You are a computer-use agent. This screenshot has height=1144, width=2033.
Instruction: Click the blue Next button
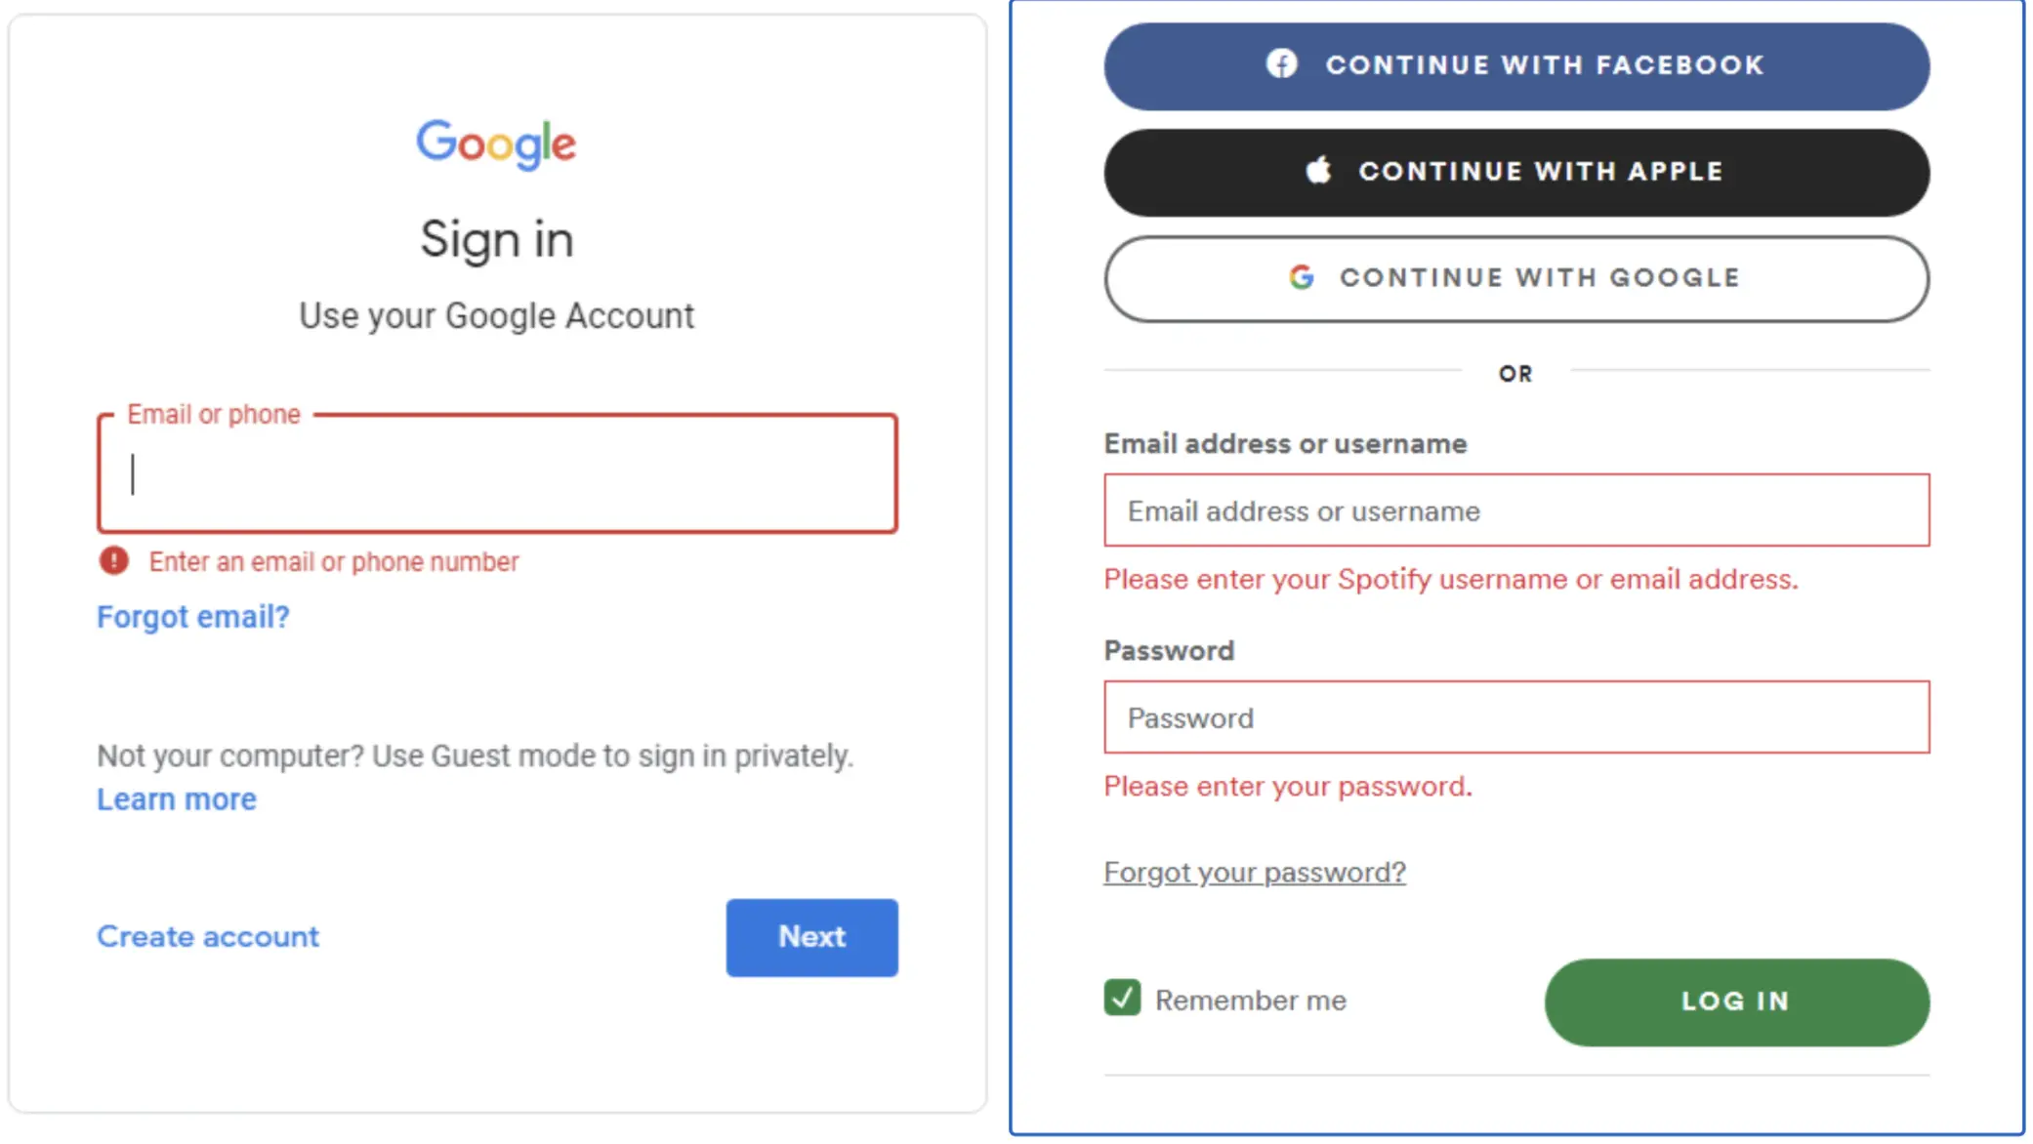click(x=811, y=937)
